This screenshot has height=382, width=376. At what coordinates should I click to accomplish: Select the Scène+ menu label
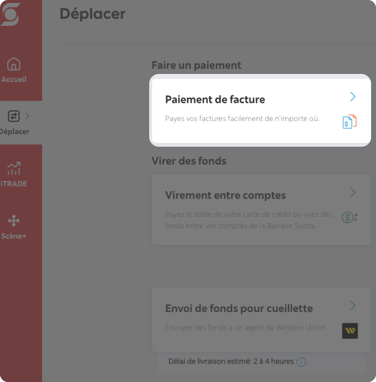[14, 236]
